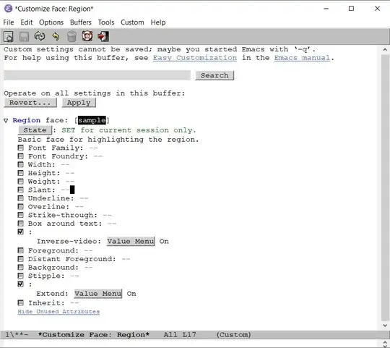The height and width of the screenshot is (348, 390).
Task: Click the Hide Unused Attributes link
Action: pyautogui.click(x=58, y=312)
